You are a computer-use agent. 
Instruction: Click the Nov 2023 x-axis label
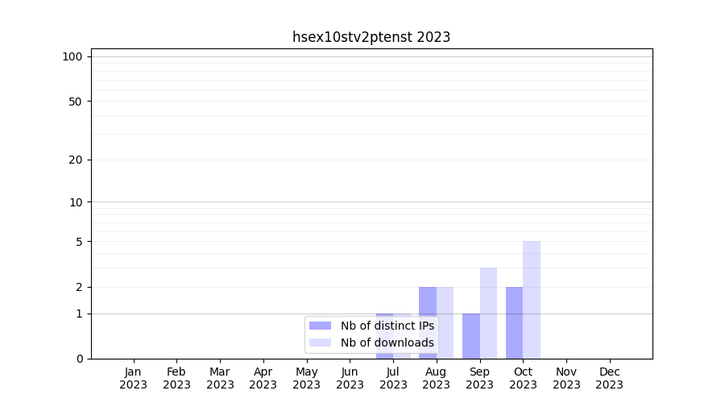click(566, 378)
